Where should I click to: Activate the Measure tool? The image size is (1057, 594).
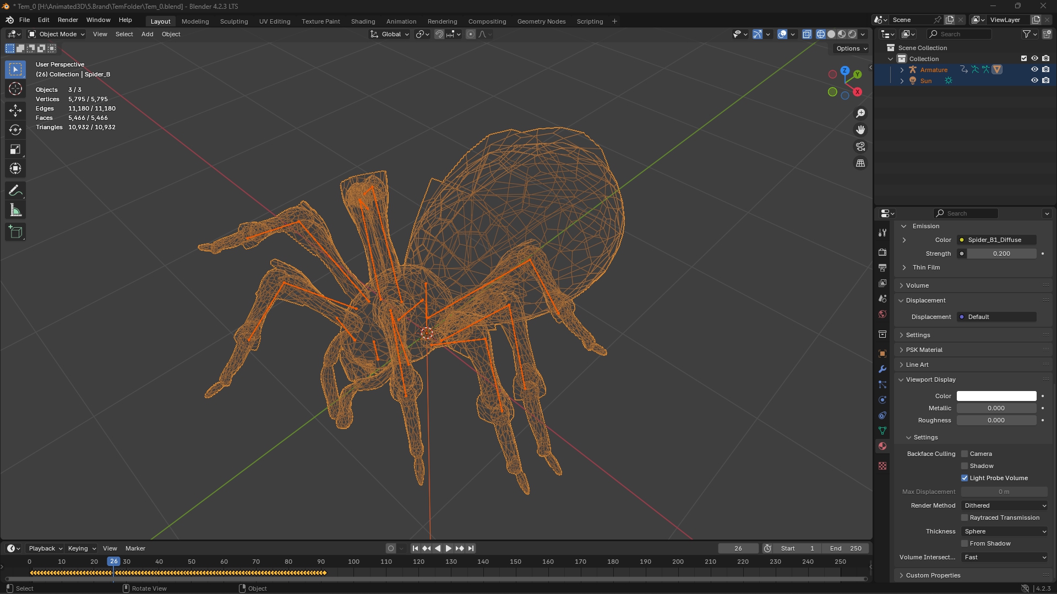(15, 210)
